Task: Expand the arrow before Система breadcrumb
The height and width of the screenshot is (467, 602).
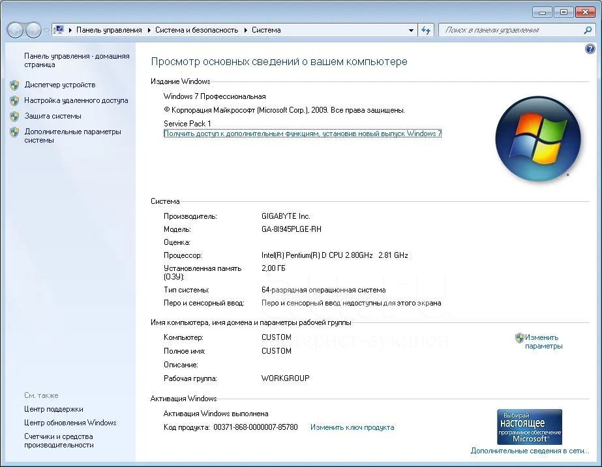Action: [246, 31]
